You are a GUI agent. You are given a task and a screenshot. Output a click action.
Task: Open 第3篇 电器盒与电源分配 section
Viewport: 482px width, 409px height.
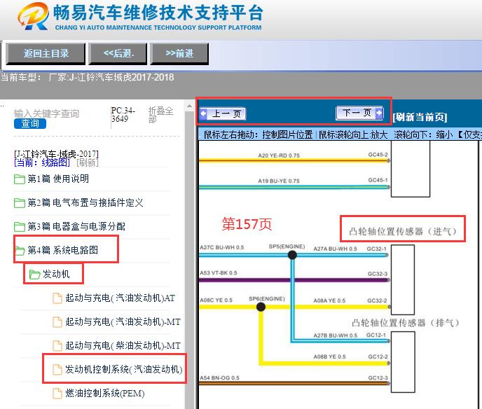coord(76,227)
